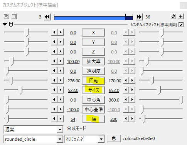Click the camera control icon at top left

coord(6,17)
